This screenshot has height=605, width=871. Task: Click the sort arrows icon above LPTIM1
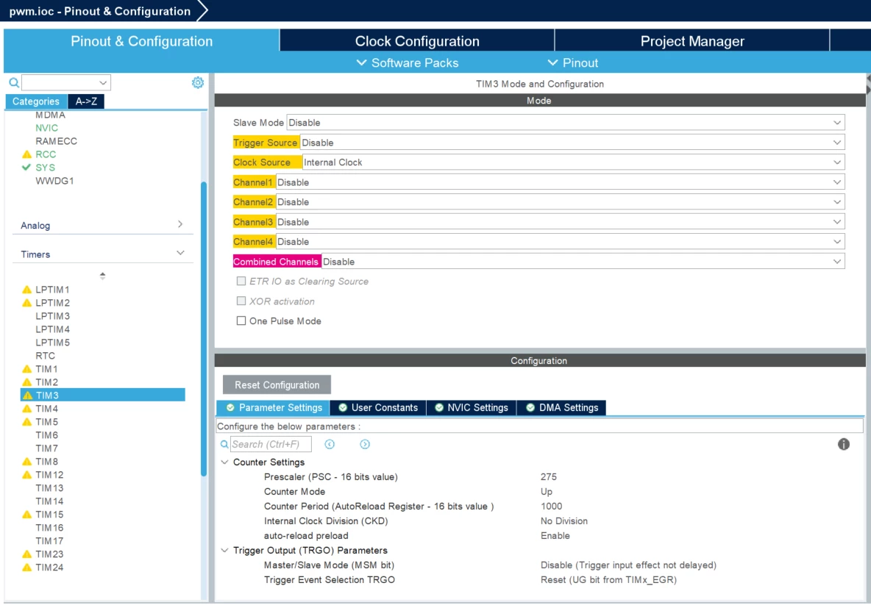coord(102,276)
